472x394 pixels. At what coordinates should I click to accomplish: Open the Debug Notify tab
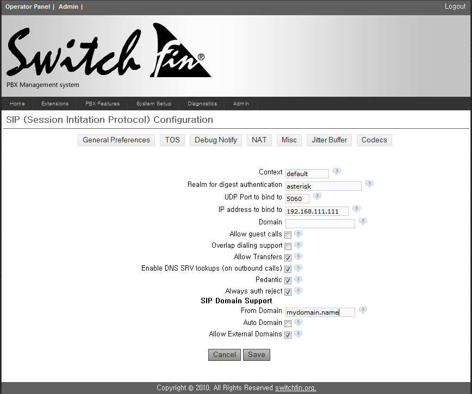(x=216, y=140)
